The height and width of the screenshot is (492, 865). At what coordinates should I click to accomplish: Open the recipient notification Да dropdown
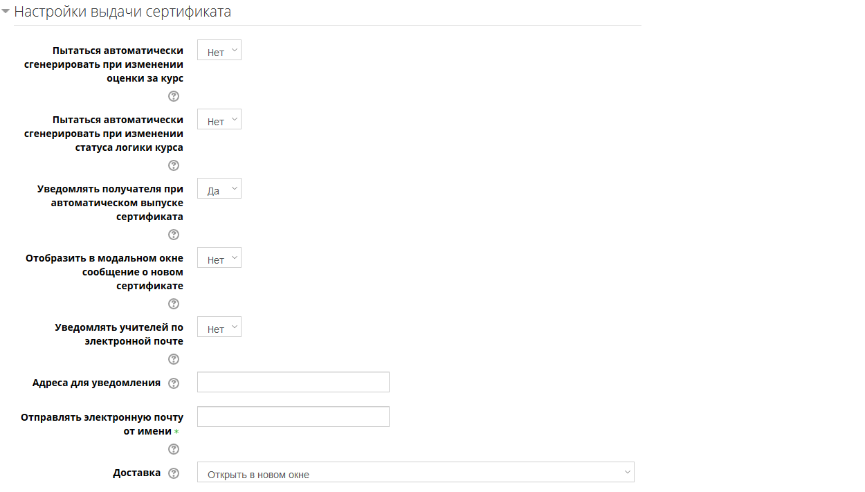click(219, 189)
